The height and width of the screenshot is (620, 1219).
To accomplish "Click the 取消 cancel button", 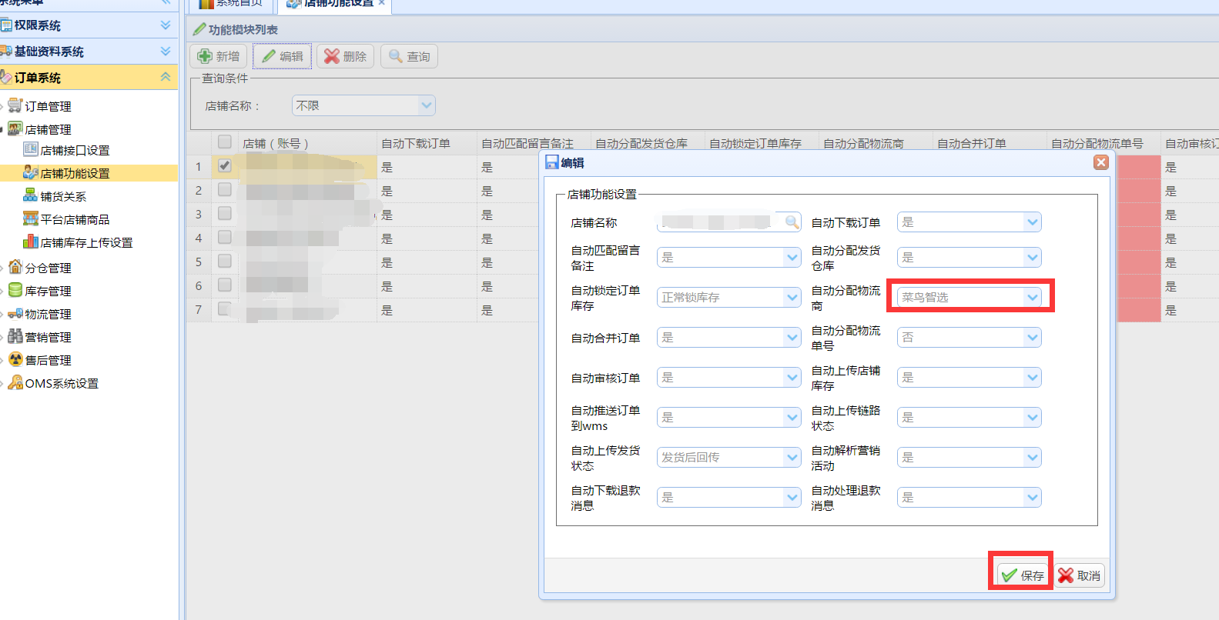I will click(1080, 575).
